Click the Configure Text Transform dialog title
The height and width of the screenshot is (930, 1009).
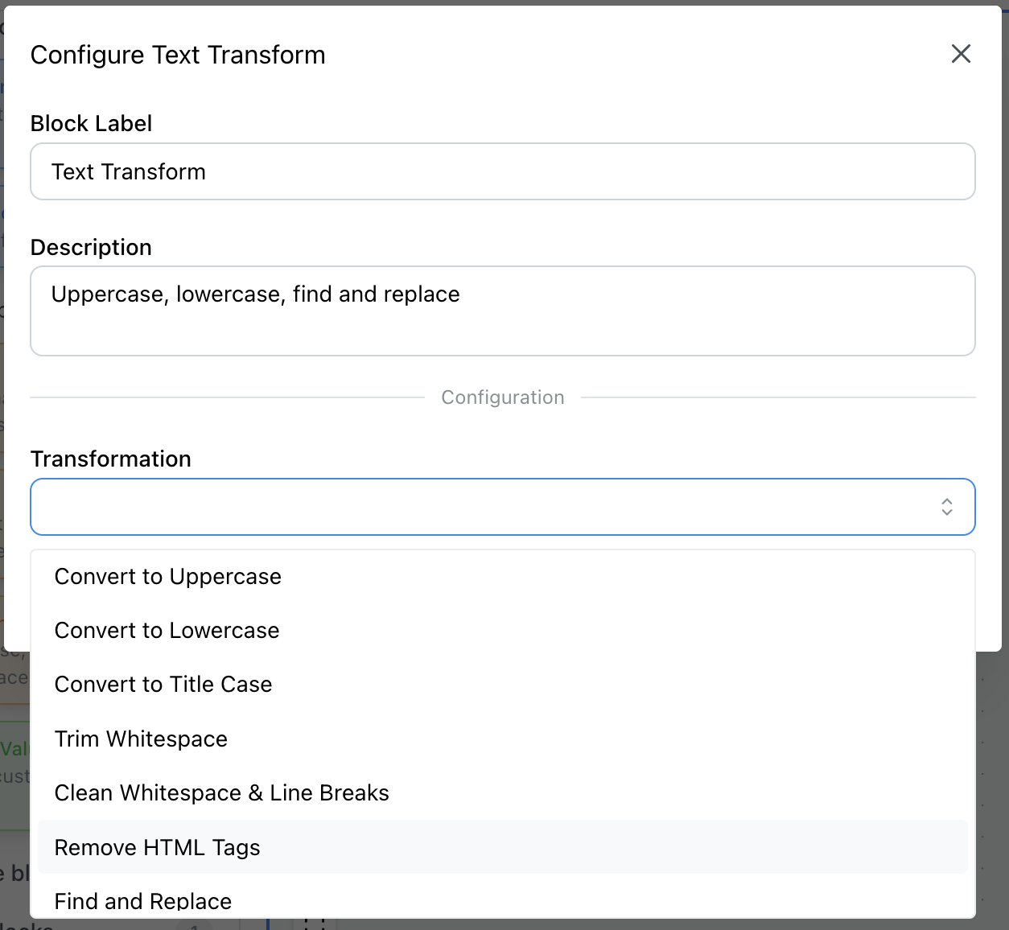[x=178, y=55]
